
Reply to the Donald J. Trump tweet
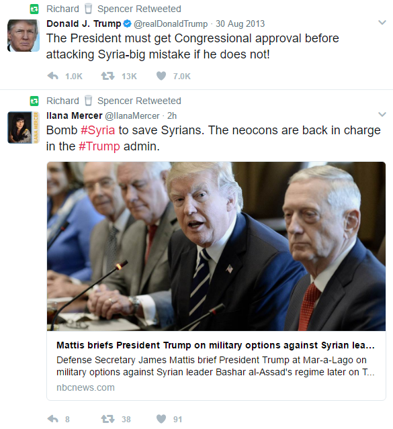(53, 76)
